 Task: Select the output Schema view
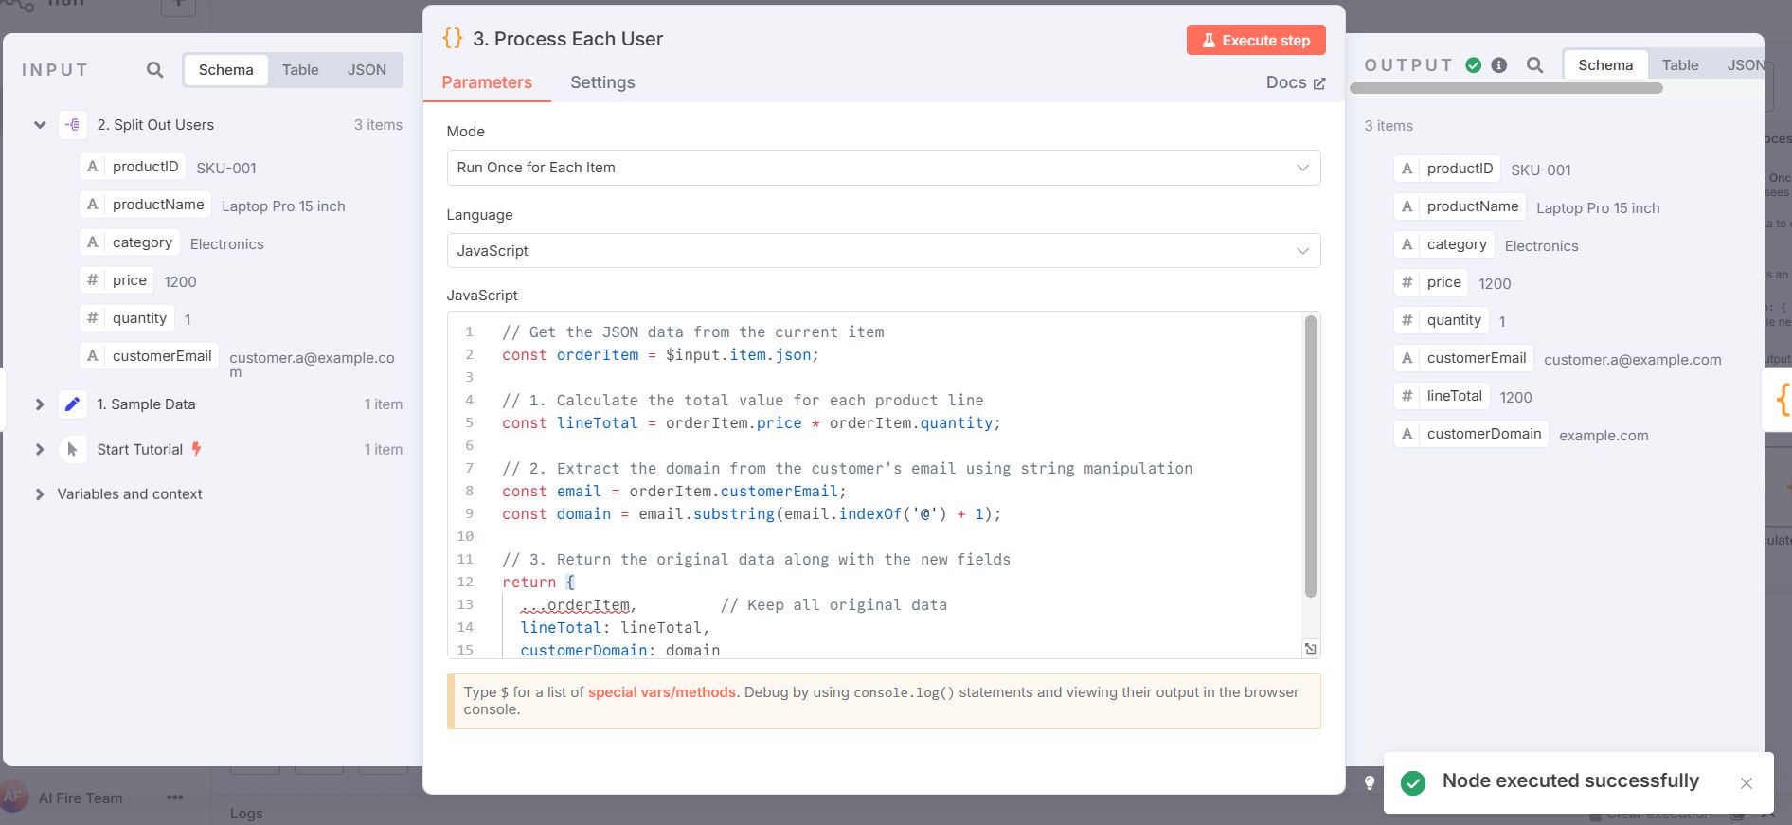coord(1605,65)
